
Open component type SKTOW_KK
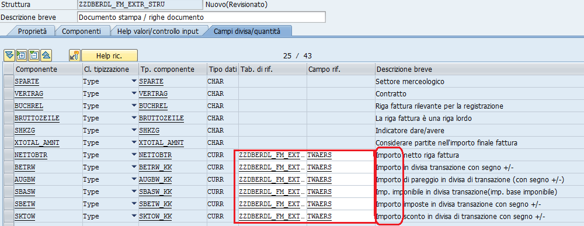pos(155,216)
